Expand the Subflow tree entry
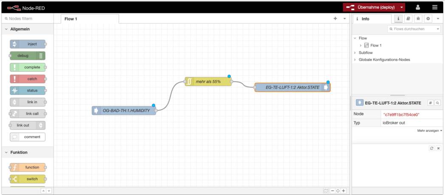 [x=355, y=53]
